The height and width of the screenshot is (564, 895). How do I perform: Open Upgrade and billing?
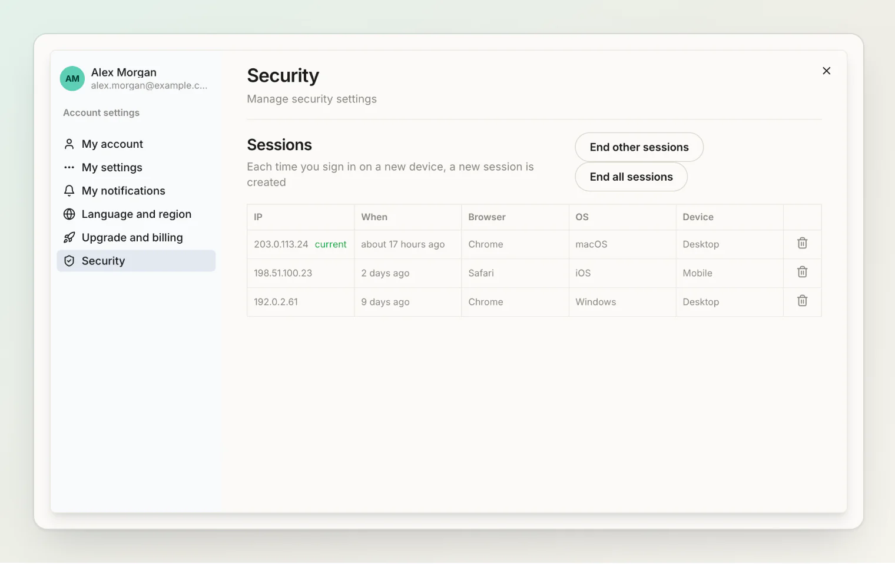(136, 237)
